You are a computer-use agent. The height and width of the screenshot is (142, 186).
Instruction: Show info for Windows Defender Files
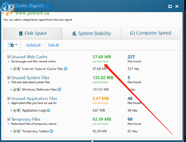[59, 89]
